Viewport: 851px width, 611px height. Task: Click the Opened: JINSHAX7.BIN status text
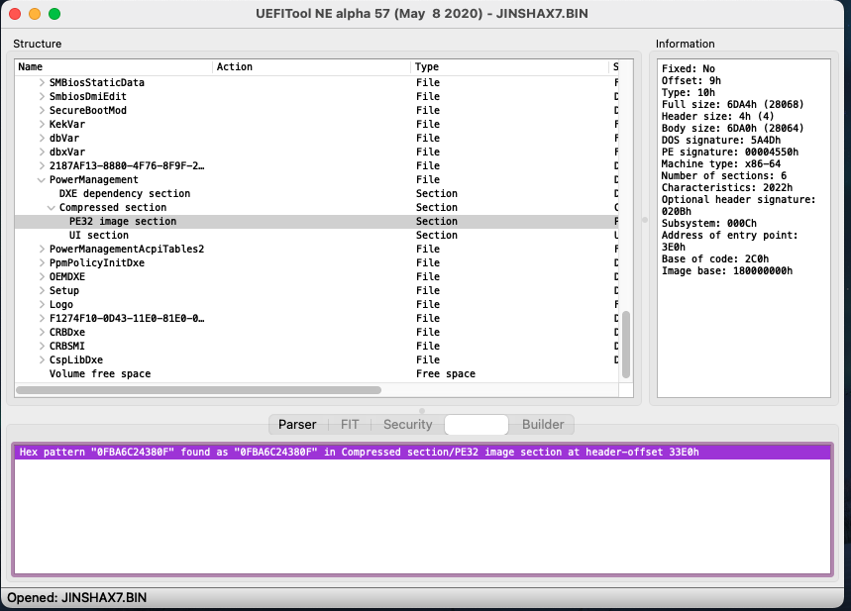pos(76,597)
